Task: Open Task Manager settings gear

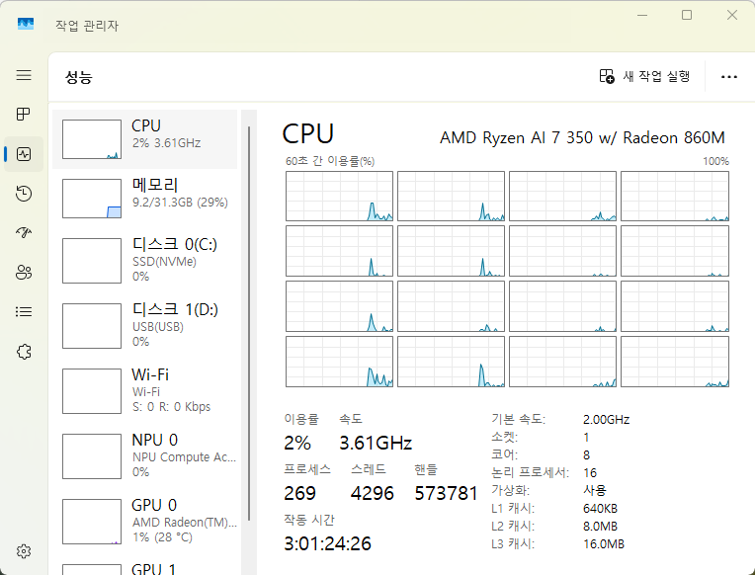Action: pyautogui.click(x=24, y=551)
